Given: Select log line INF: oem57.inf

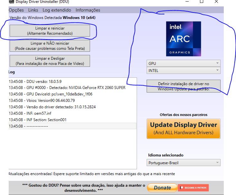Looking at the screenshot, I should tap(73, 113).
